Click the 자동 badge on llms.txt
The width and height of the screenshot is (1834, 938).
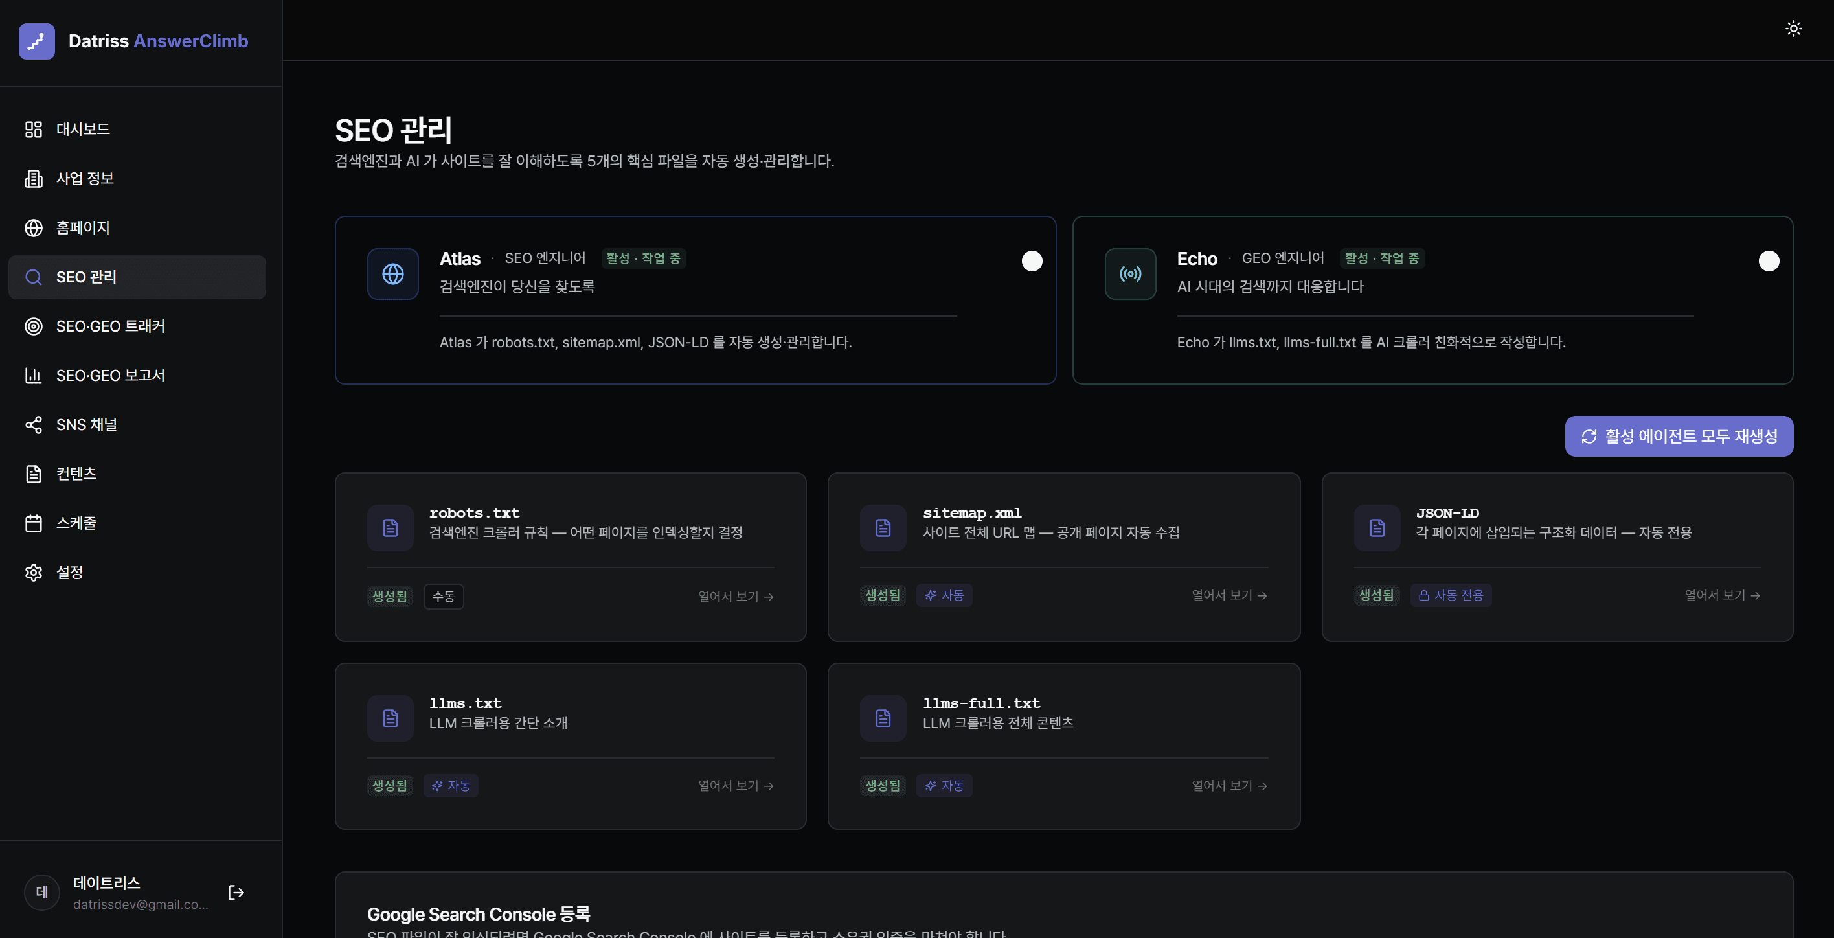pos(451,786)
